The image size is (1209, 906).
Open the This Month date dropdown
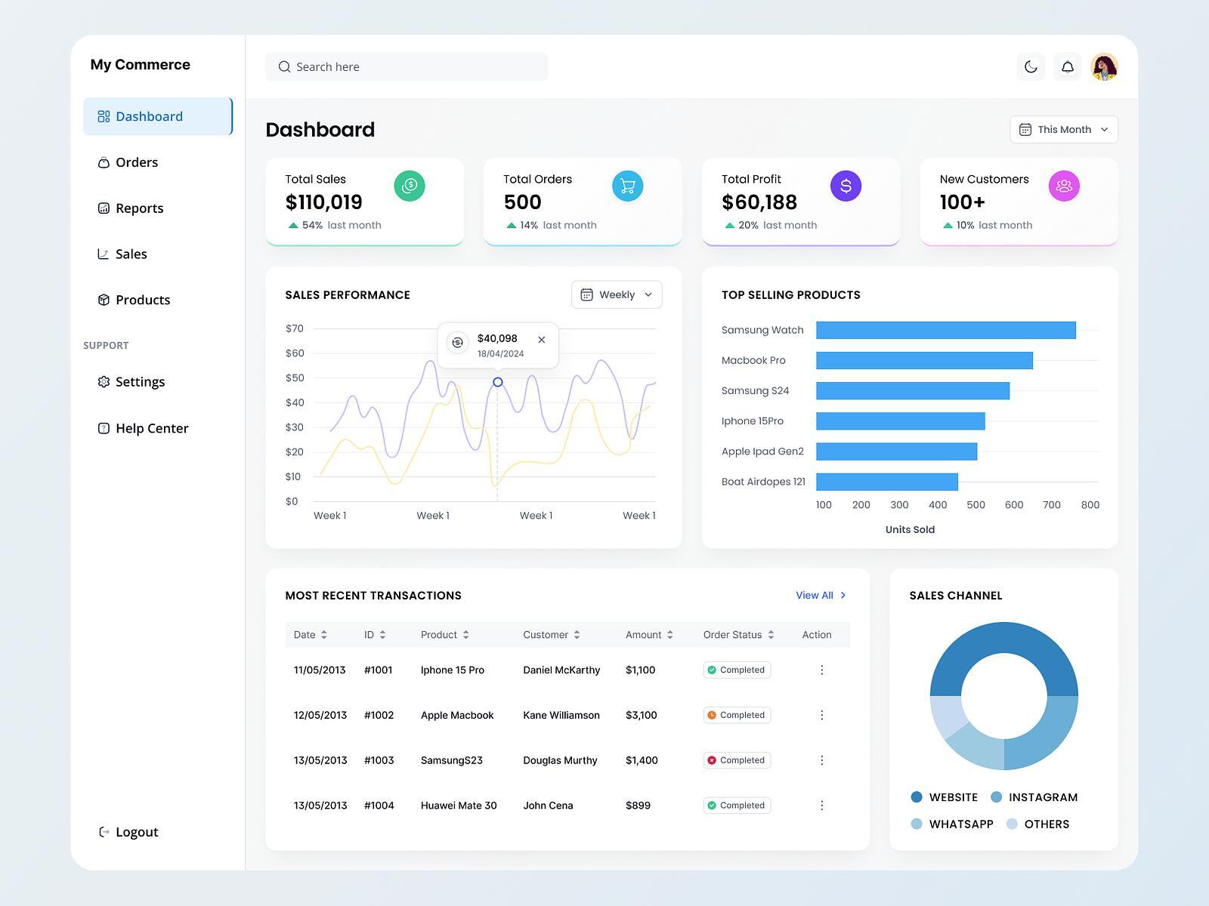click(1064, 129)
